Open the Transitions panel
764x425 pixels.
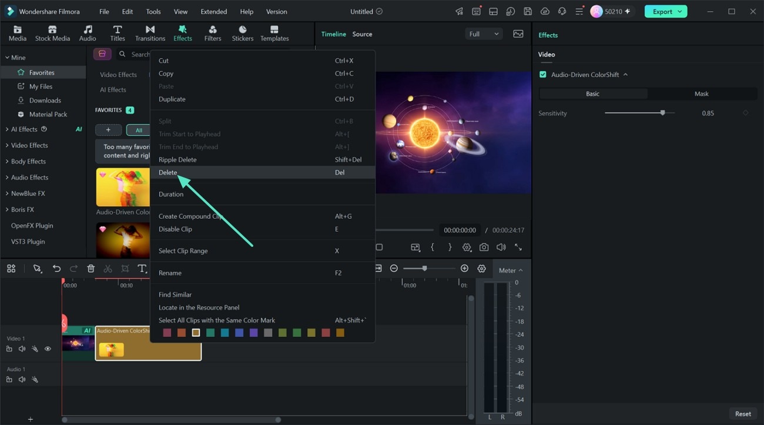pos(150,34)
